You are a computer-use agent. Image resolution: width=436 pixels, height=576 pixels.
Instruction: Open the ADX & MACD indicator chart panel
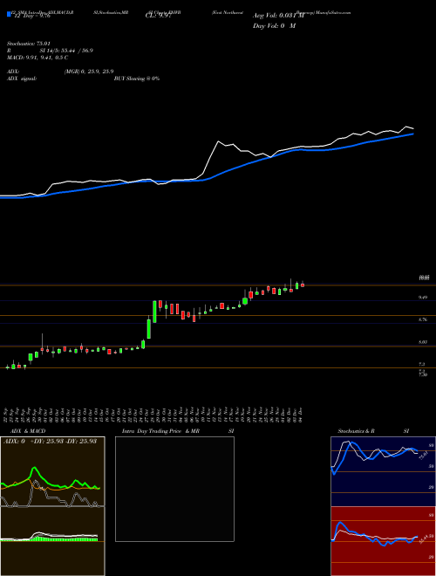coord(52,506)
